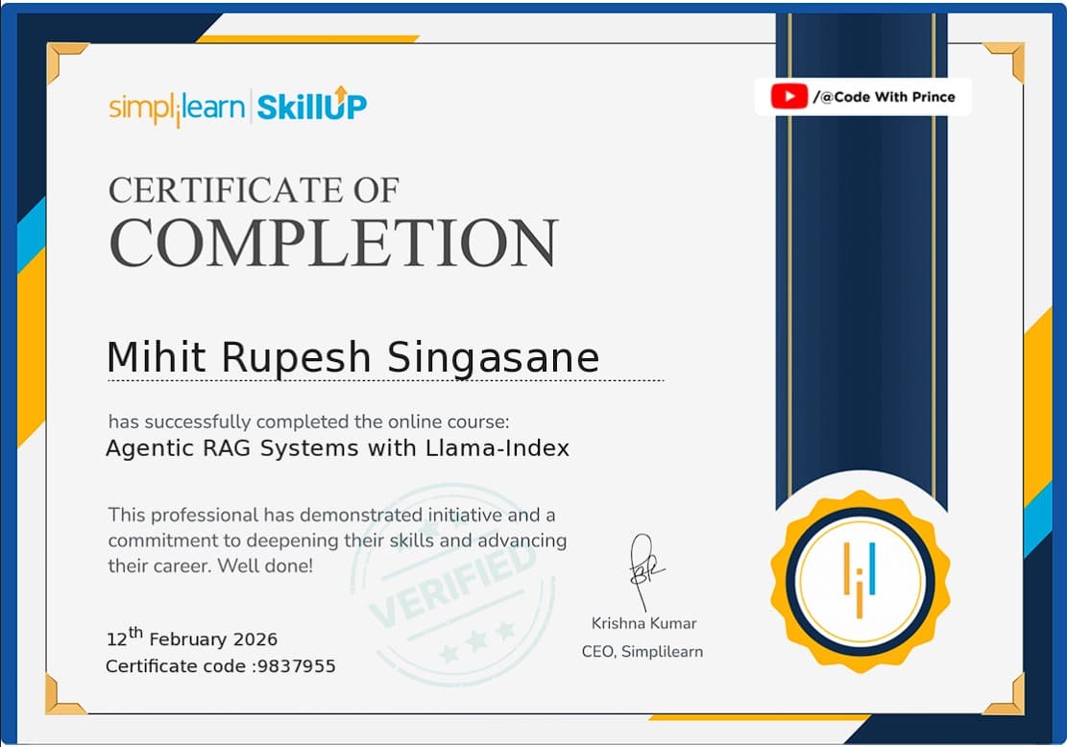Click the completion statement paragraph text
The width and height of the screenshot is (1067, 747).
(336, 540)
